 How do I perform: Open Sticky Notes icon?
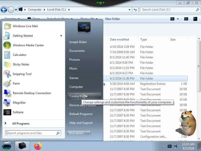[7, 64]
